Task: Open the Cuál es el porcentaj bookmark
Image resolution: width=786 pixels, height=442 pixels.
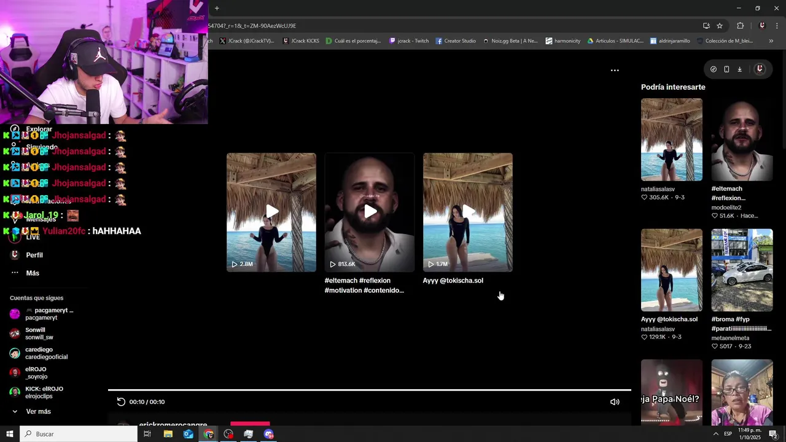Action: [353, 41]
